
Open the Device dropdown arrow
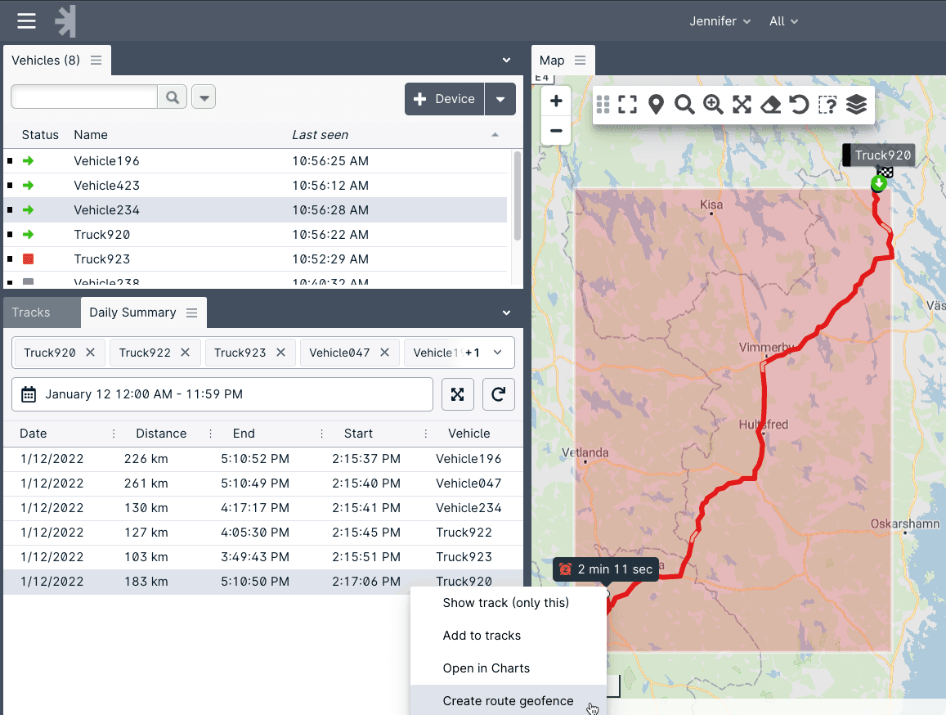click(500, 98)
